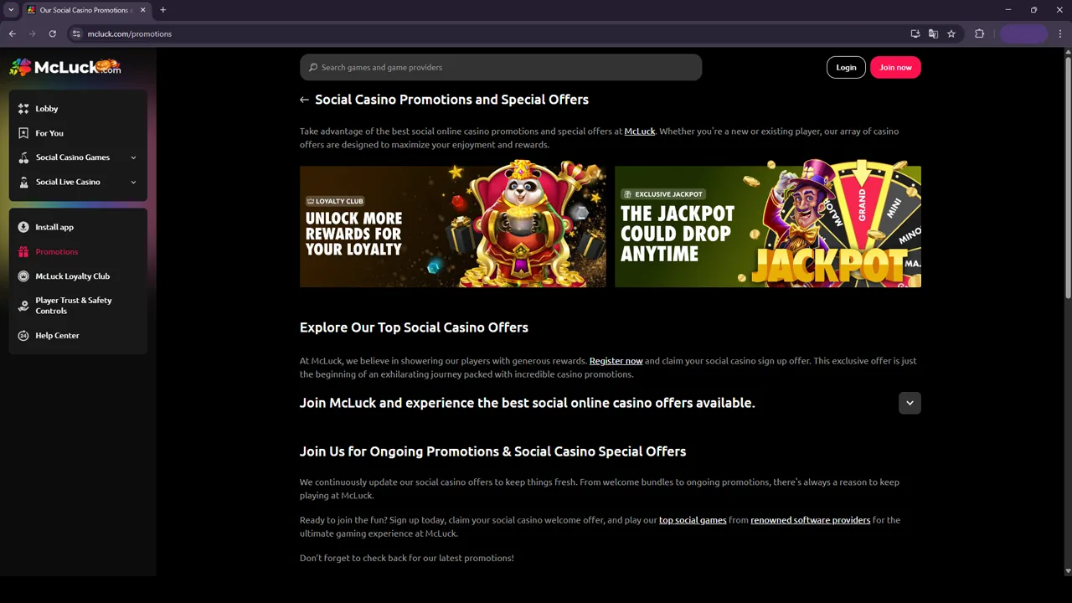Click the Loyalty Club rewards banner
The image size is (1072, 603).
(x=452, y=226)
